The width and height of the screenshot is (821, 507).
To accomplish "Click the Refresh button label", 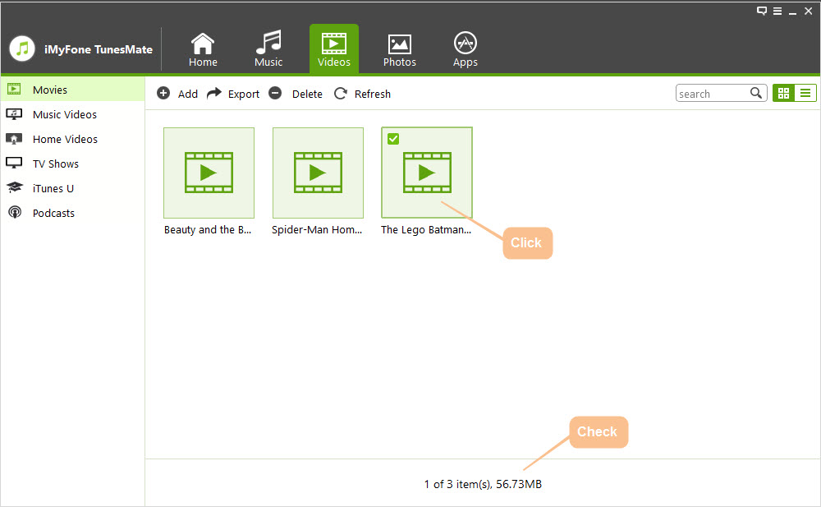I will (372, 94).
